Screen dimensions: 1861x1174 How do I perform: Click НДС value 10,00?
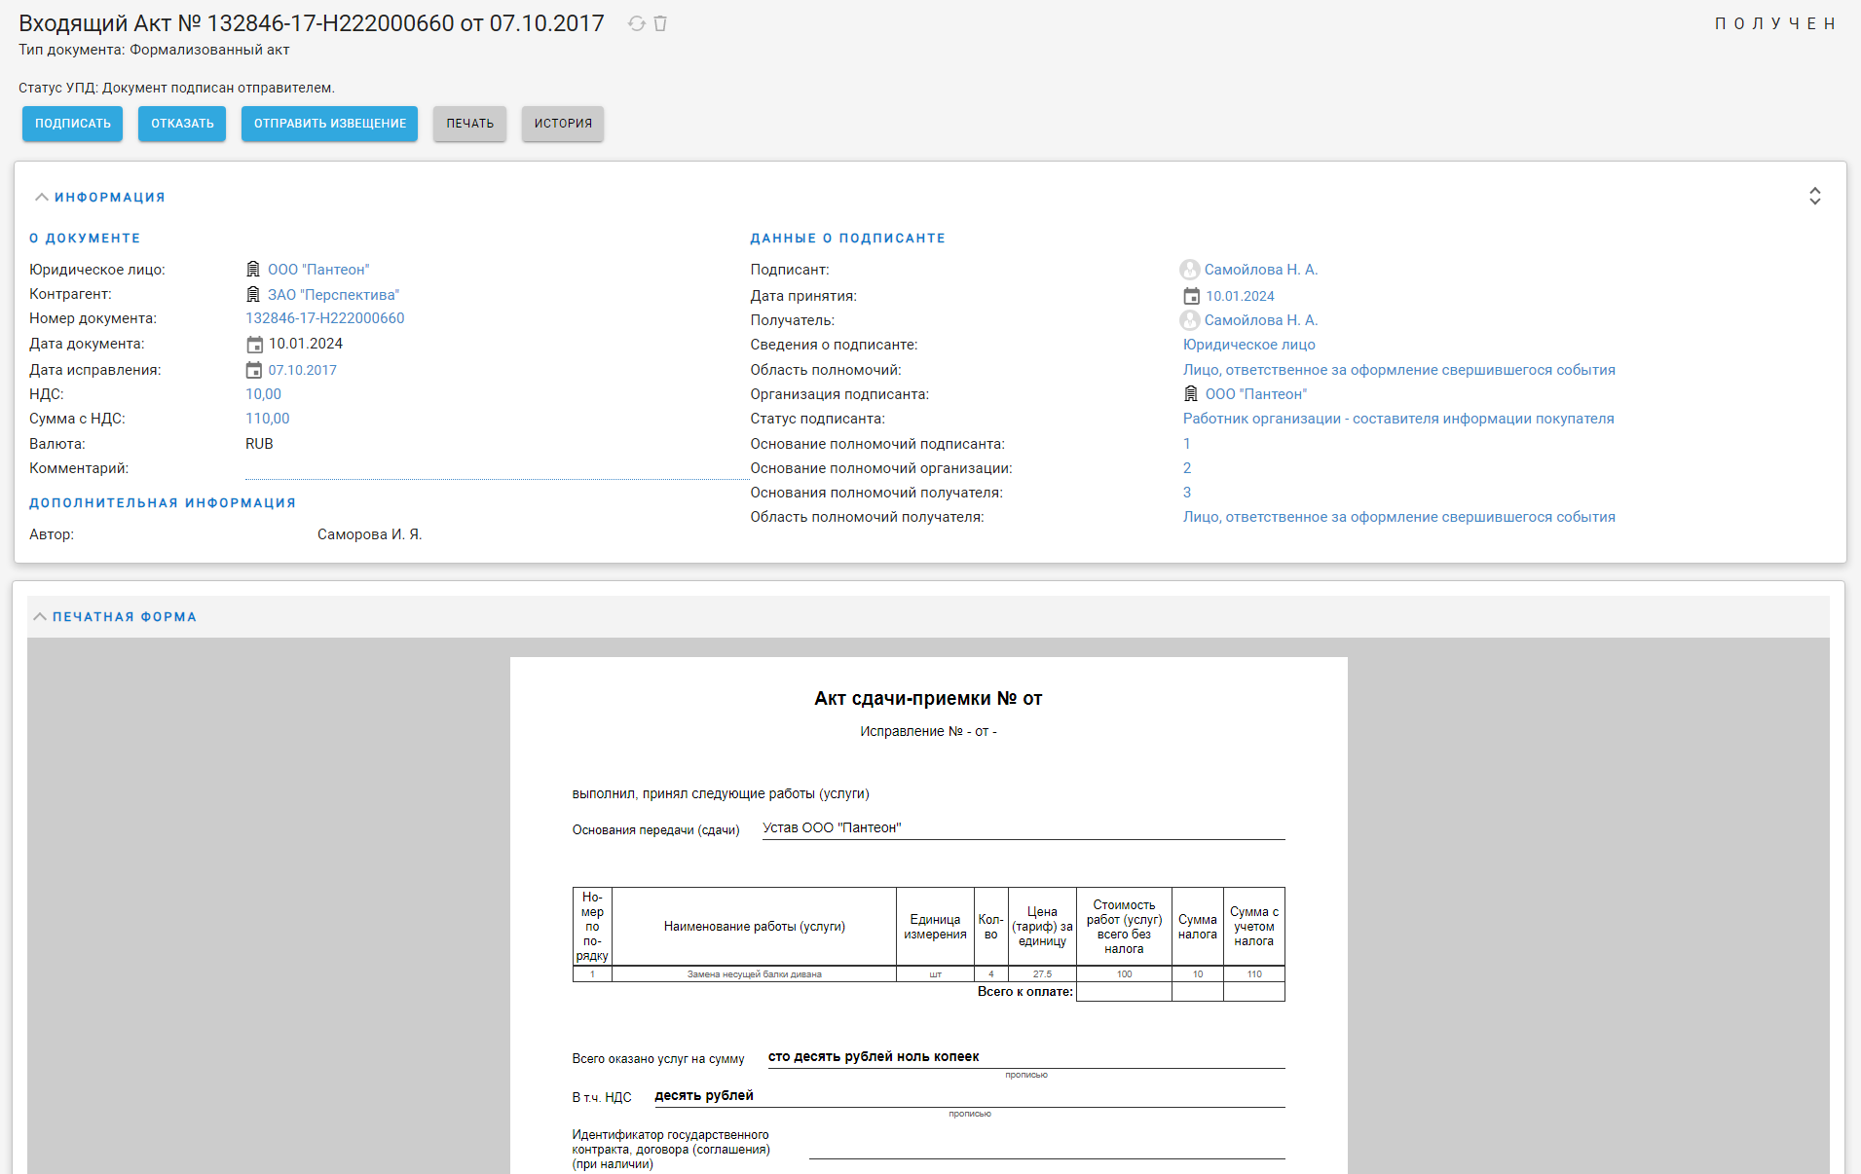263,394
